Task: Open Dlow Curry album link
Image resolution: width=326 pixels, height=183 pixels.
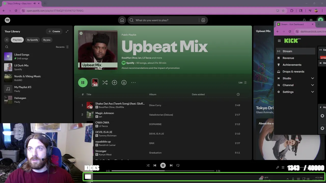Action: pyautogui.click(x=155, y=105)
